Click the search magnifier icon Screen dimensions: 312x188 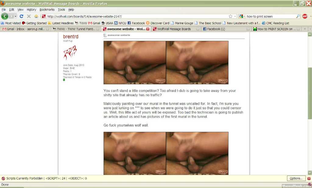298,16
